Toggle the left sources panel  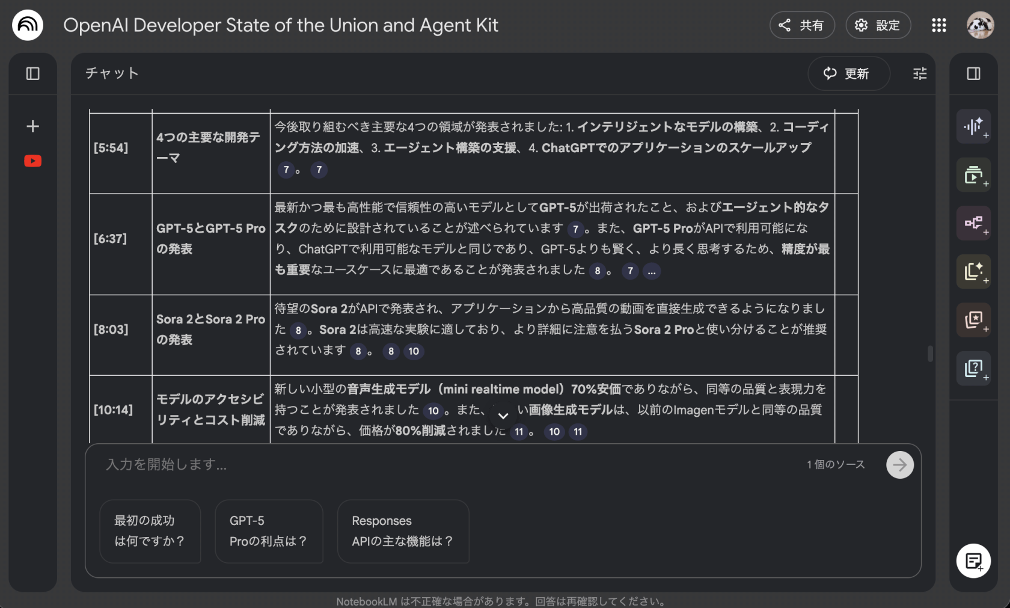tap(33, 73)
